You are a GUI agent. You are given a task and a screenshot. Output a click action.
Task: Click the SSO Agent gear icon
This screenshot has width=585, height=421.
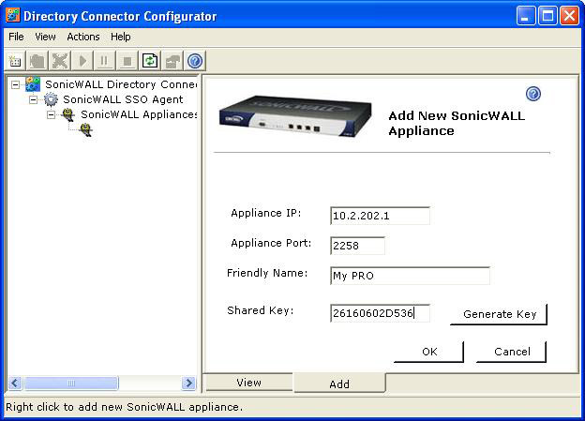[x=51, y=99]
